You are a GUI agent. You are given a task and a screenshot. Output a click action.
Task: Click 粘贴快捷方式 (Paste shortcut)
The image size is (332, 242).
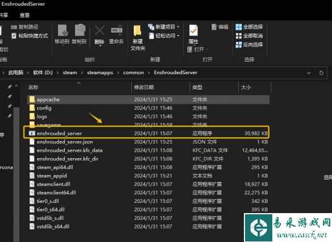point(30,36)
